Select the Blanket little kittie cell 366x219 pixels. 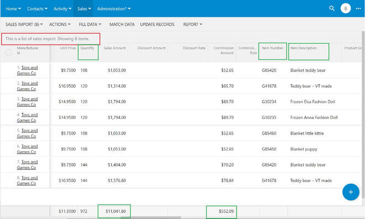[x=307, y=133]
